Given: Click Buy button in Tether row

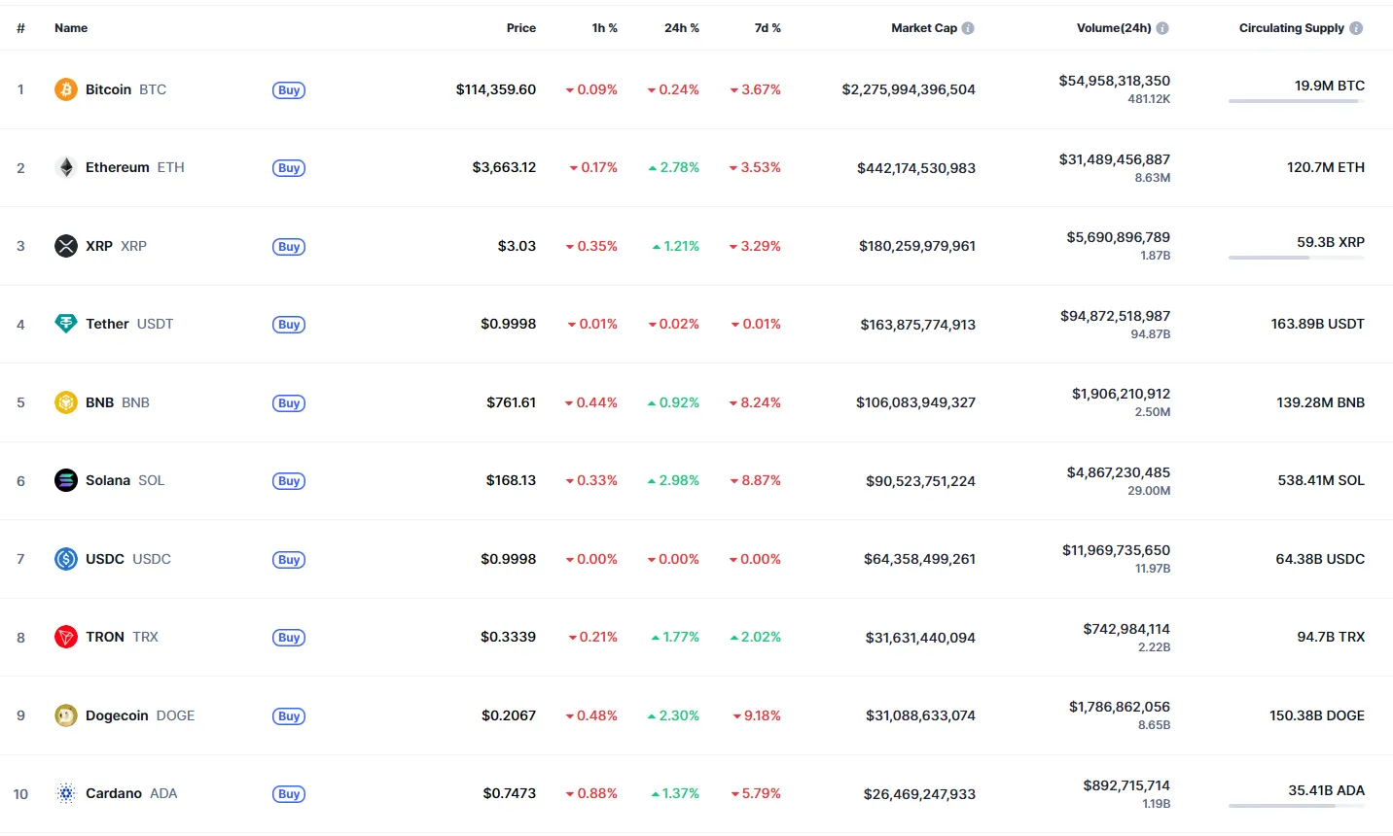Looking at the screenshot, I should [289, 325].
